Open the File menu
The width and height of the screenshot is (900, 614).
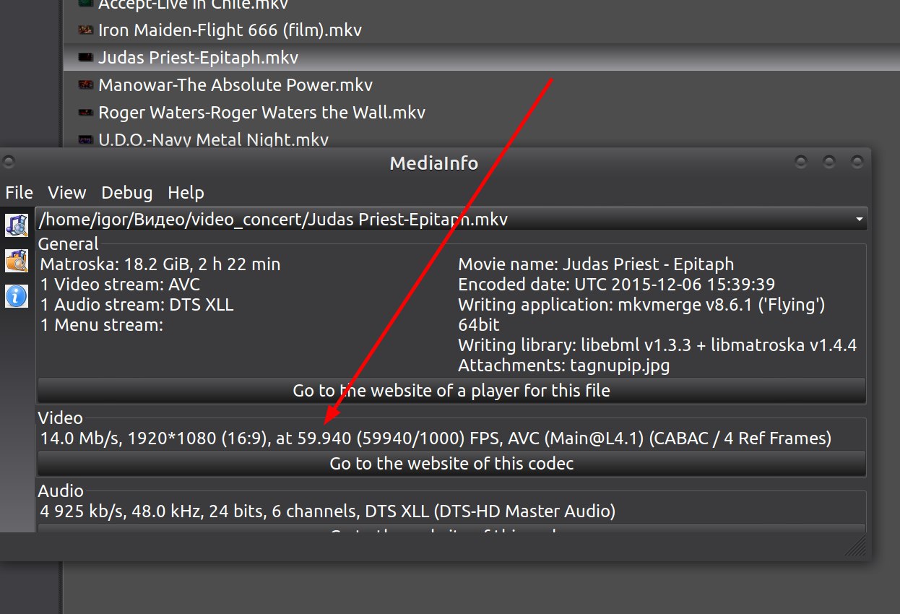click(20, 192)
